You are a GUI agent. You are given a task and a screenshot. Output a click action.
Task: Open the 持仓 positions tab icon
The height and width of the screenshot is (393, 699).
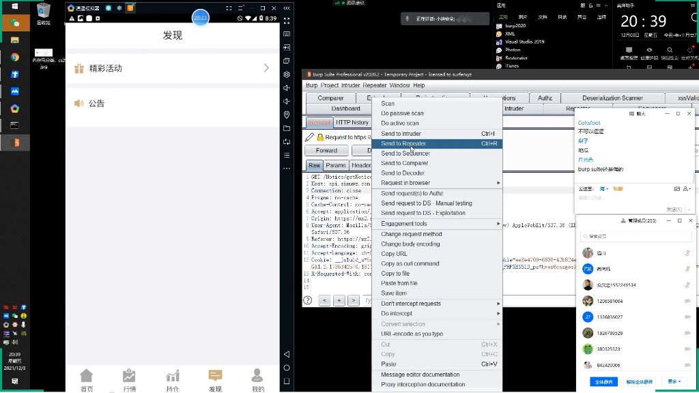point(173,376)
